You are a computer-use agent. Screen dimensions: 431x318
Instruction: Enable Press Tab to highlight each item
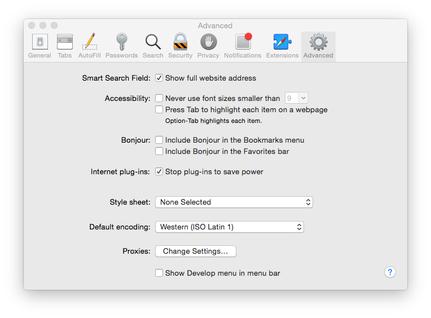click(x=159, y=109)
